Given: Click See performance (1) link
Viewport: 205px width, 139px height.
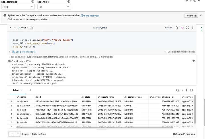Looking at the screenshot, I should (x=26, y=52).
